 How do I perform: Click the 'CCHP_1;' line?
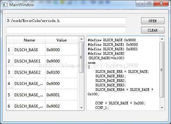click(102, 108)
